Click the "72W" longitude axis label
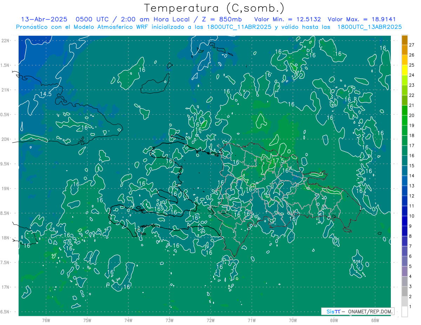This screenshot has width=421, height=325. click(x=210, y=320)
